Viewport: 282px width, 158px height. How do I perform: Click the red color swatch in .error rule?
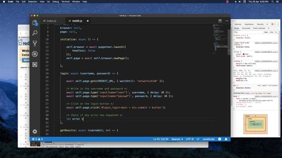pyautogui.click(x=244, y=54)
